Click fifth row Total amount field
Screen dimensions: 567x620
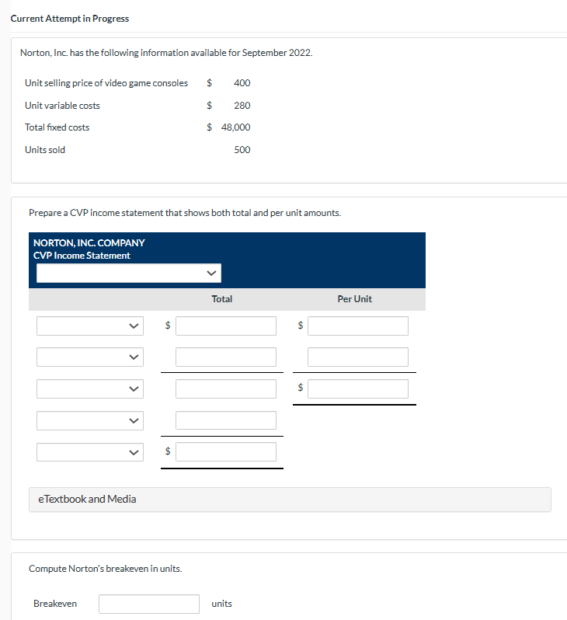coord(226,452)
